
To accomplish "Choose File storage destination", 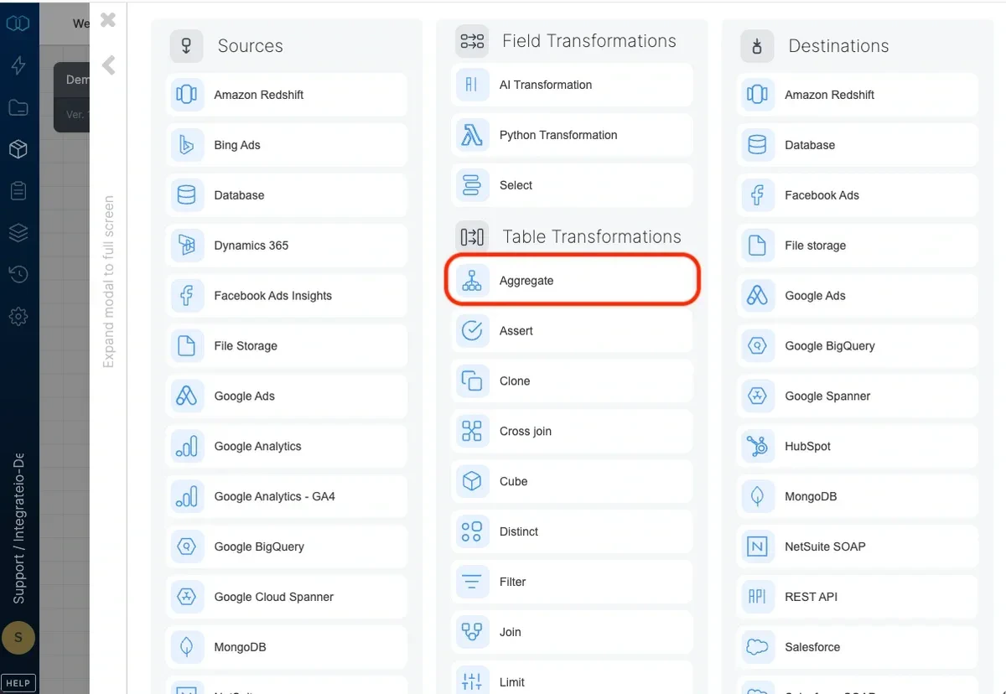I will (x=858, y=246).
